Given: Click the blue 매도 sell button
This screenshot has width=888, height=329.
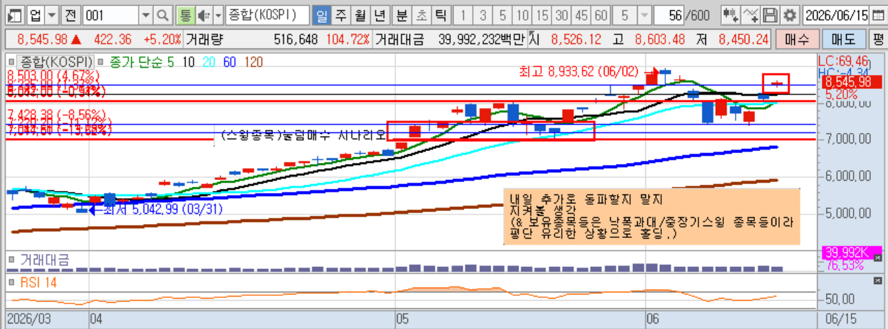Looking at the screenshot, I should (843, 40).
